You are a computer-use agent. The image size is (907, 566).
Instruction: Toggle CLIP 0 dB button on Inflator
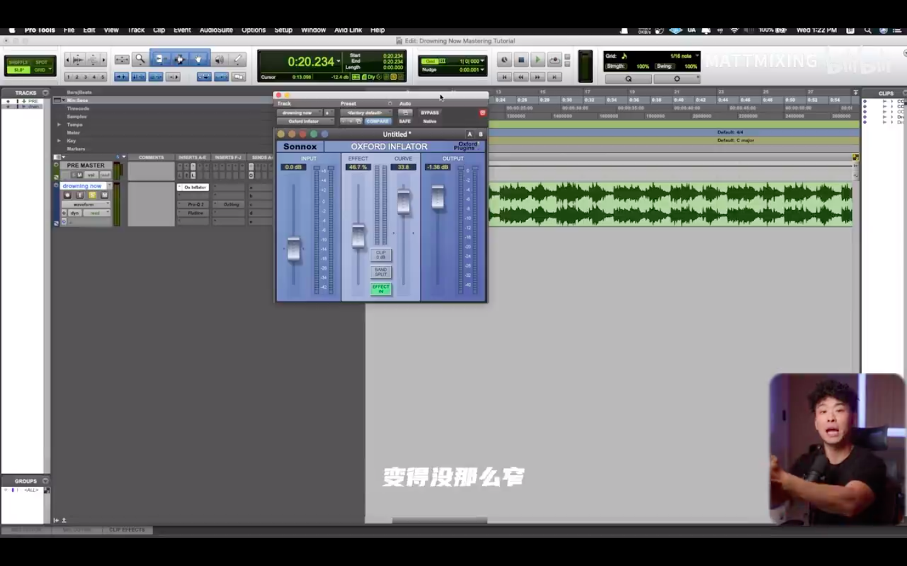click(x=380, y=255)
